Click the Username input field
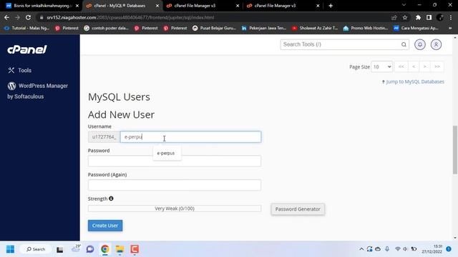Screen dimensions: 458x257 pyautogui.click(x=190, y=137)
